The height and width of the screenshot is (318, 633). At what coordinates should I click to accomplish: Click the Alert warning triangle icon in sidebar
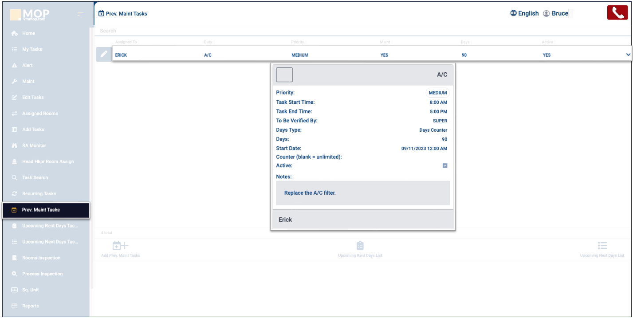[14, 65]
